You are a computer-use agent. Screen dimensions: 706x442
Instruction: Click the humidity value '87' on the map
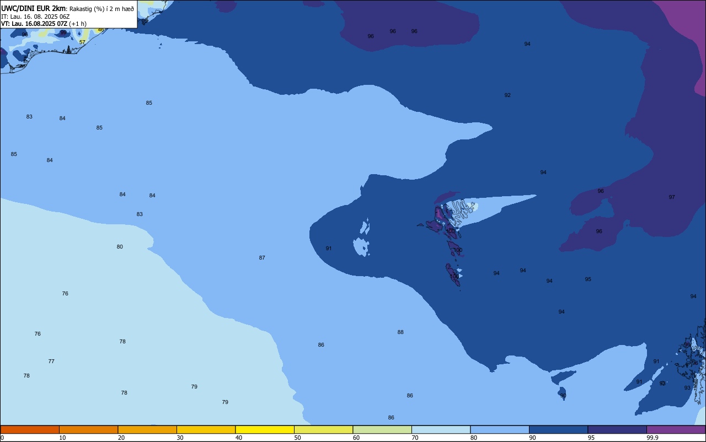tap(262, 258)
